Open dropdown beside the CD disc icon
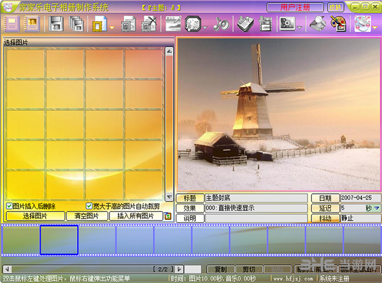Viewport: 382px width, 283px height. 375,27
